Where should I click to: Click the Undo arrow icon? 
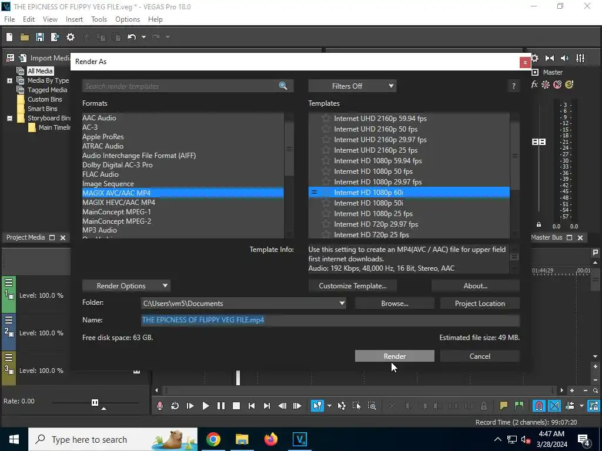tap(132, 37)
